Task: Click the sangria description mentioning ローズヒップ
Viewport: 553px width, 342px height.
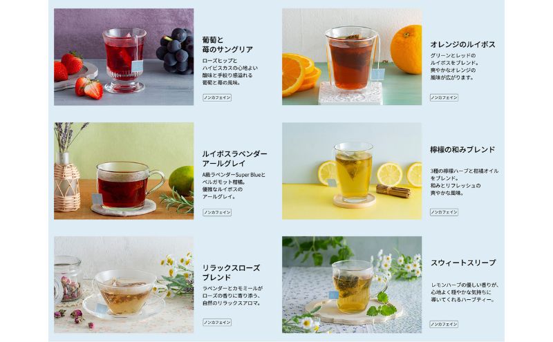Action: click(x=230, y=72)
